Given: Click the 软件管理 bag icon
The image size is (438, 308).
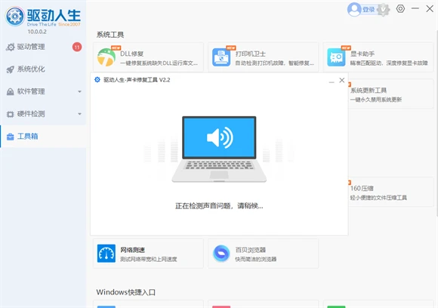Looking at the screenshot, I should pos(11,92).
